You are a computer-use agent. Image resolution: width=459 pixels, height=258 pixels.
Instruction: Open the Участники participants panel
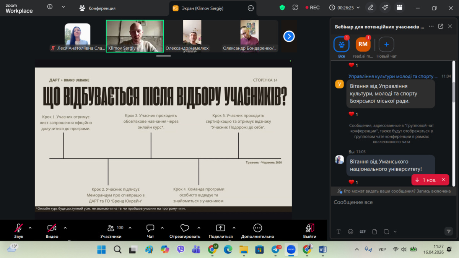coord(111,228)
